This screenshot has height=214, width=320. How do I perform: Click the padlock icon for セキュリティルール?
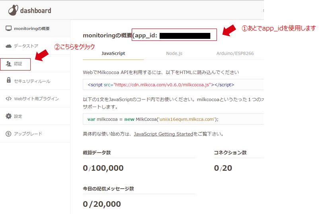coord(9,80)
